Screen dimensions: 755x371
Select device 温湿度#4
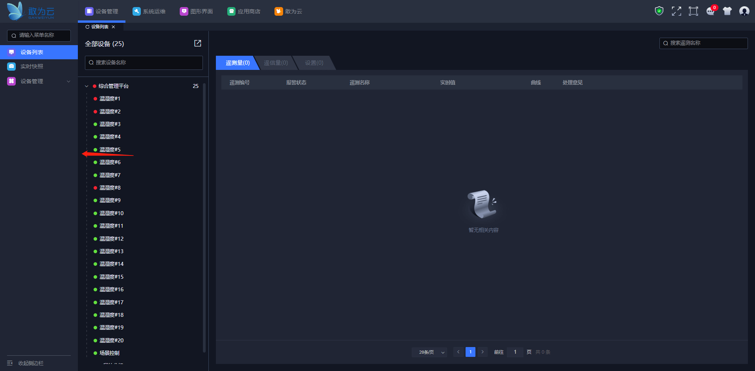coord(110,137)
